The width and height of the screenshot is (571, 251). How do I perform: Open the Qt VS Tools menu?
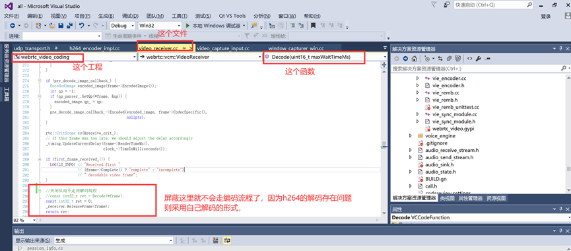click(x=232, y=16)
